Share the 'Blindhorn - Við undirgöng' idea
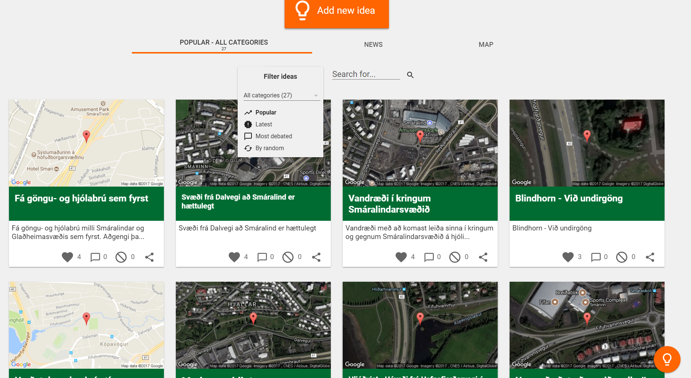Image resolution: width=691 pixels, height=378 pixels. tap(650, 257)
